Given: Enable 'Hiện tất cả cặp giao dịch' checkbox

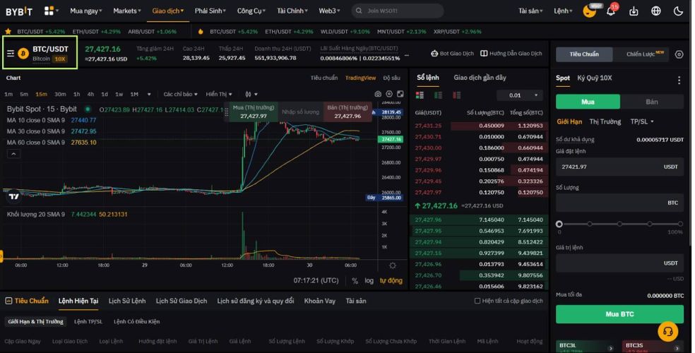Looking at the screenshot, I should click(x=477, y=301).
